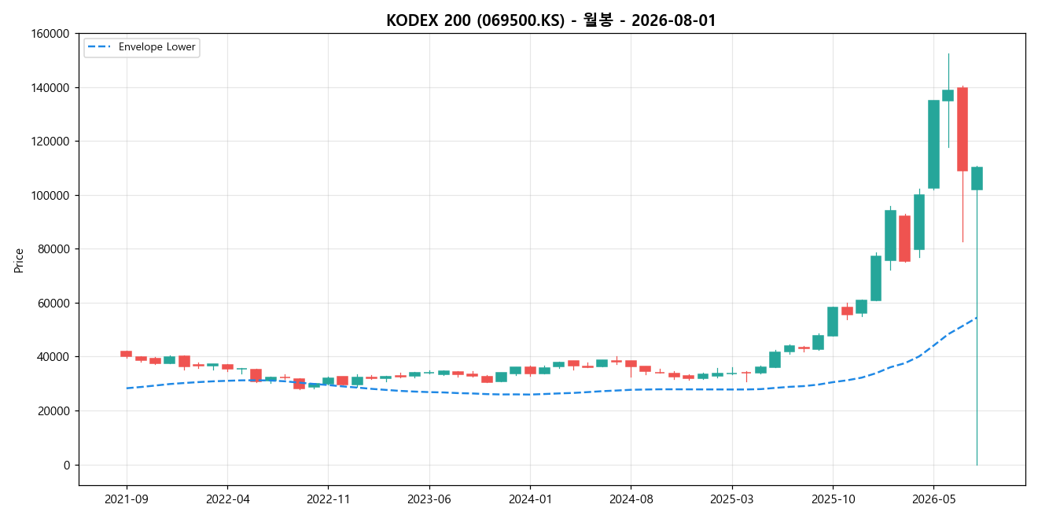Click the 40000 y-axis tick label

(52, 357)
